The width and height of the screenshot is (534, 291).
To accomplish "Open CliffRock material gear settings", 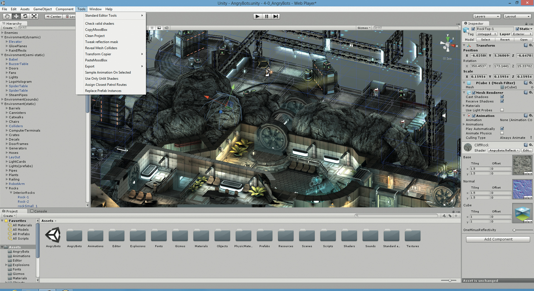I will click(531, 145).
